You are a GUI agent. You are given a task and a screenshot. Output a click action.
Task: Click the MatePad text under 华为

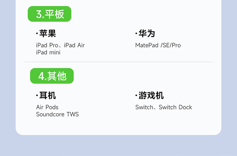pyautogui.click(x=147, y=45)
